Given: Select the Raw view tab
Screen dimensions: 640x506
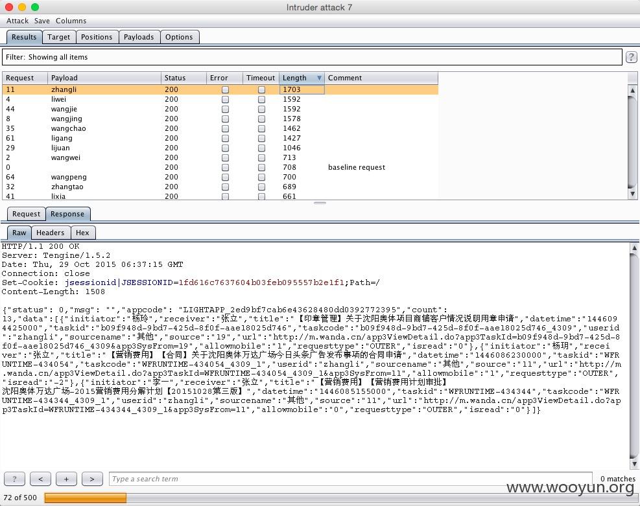Looking at the screenshot, I should point(19,233).
